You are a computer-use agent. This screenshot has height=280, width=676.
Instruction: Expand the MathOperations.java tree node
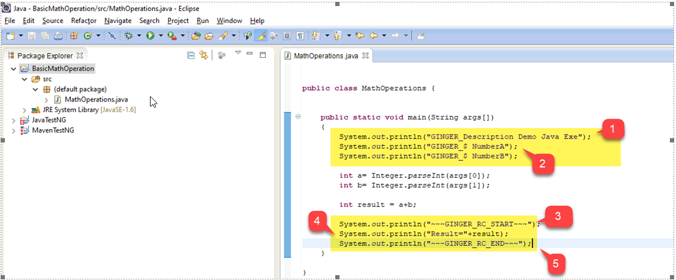46,99
